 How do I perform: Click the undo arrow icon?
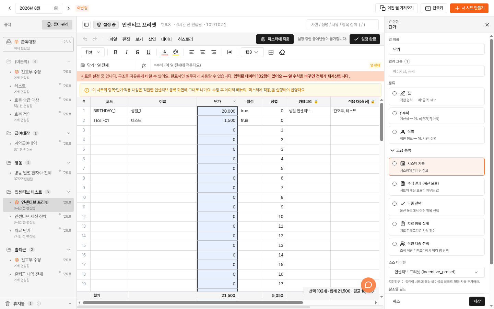point(85,39)
